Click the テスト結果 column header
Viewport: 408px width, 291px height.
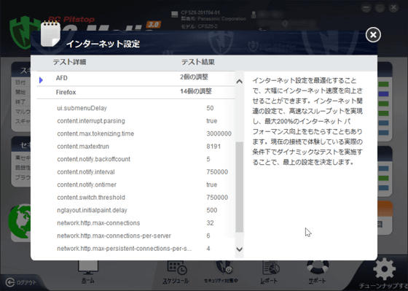click(x=198, y=62)
